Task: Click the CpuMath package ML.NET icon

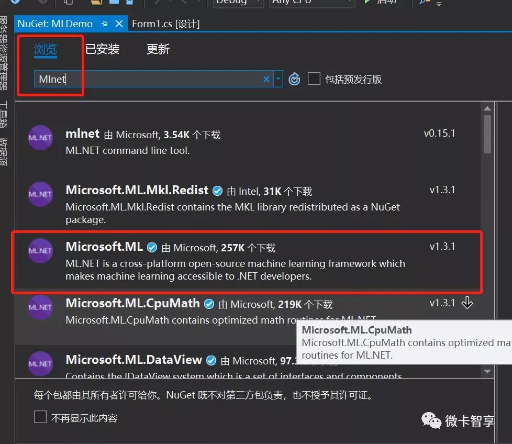Action: pos(40,307)
